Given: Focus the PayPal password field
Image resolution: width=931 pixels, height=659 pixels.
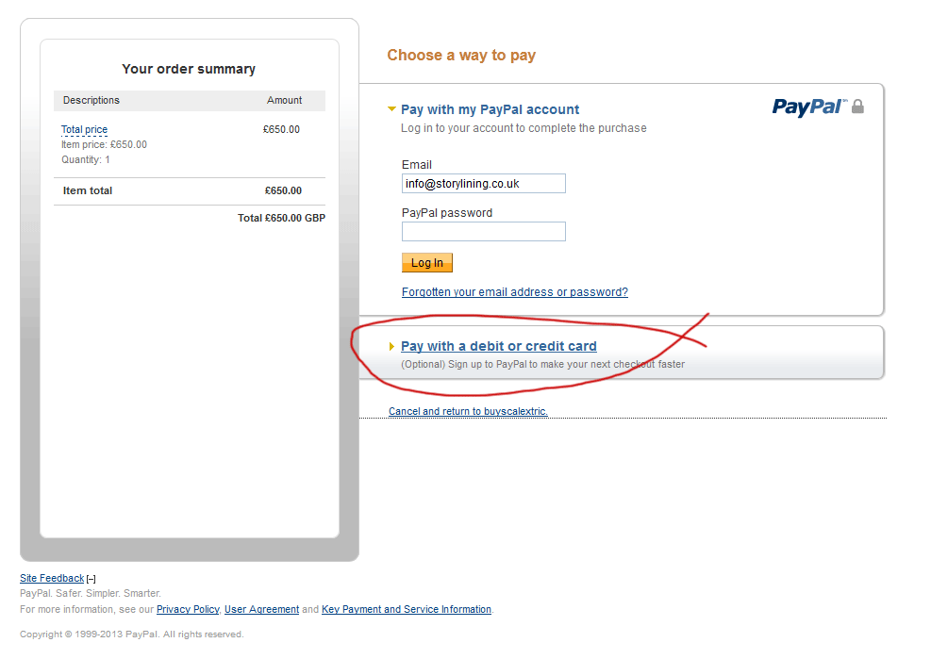Looking at the screenshot, I should click(483, 232).
